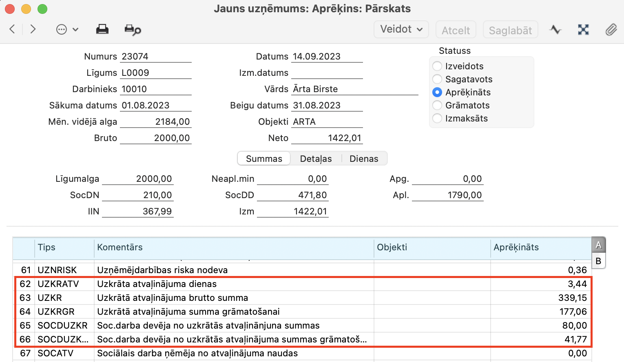Screen dimensions: 624x362
Task: Go to the next record arrow
Action: pyautogui.click(x=33, y=29)
